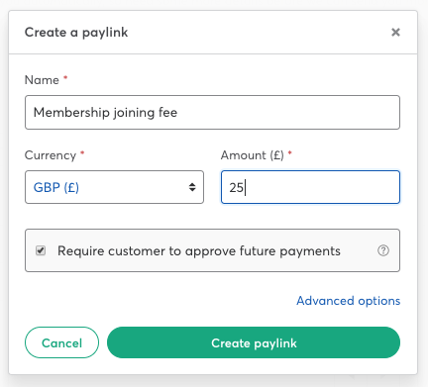Open the Advanced options link
Image resolution: width=428 pixels, height=387 pixels.
pyautogui.click(x=348, y=301)
